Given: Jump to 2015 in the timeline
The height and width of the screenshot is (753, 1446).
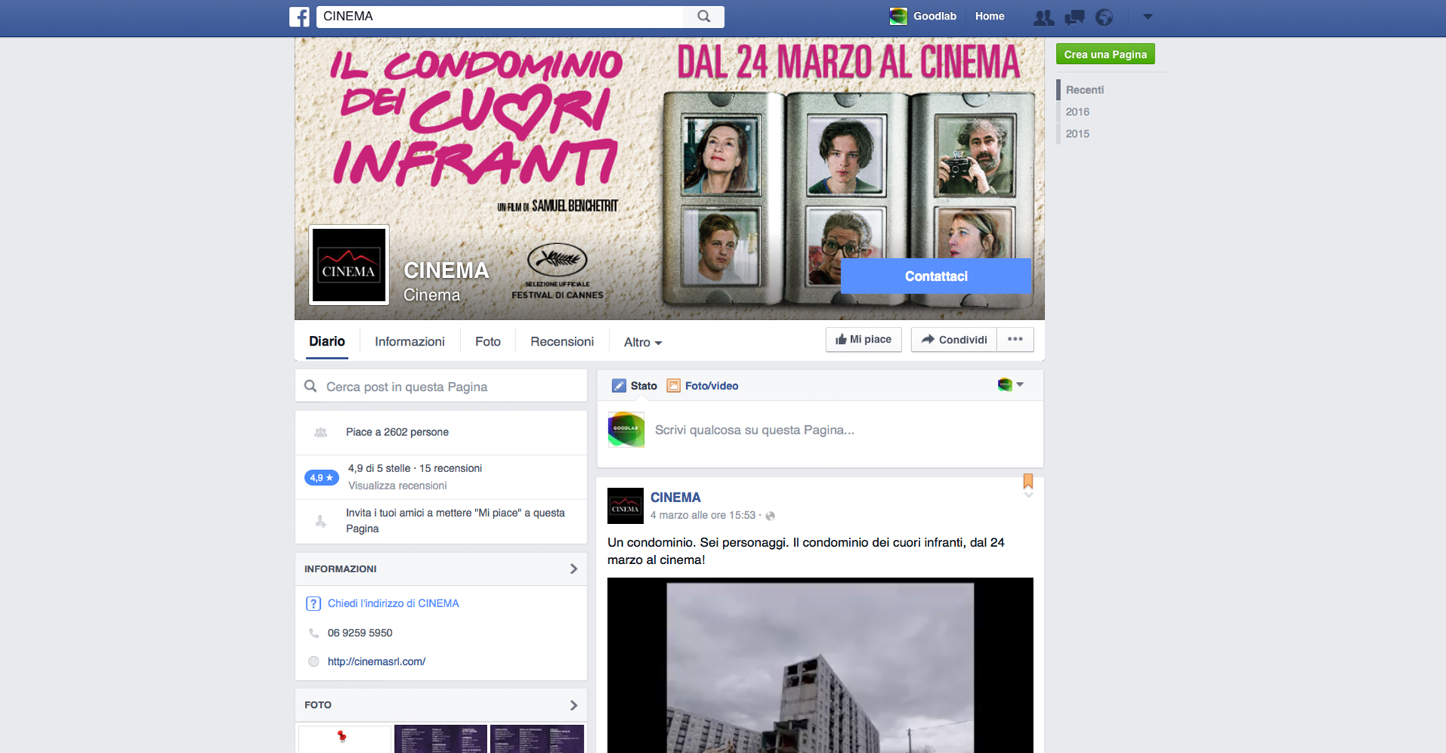Looking at the screenshot, I should coord(1077,133).
